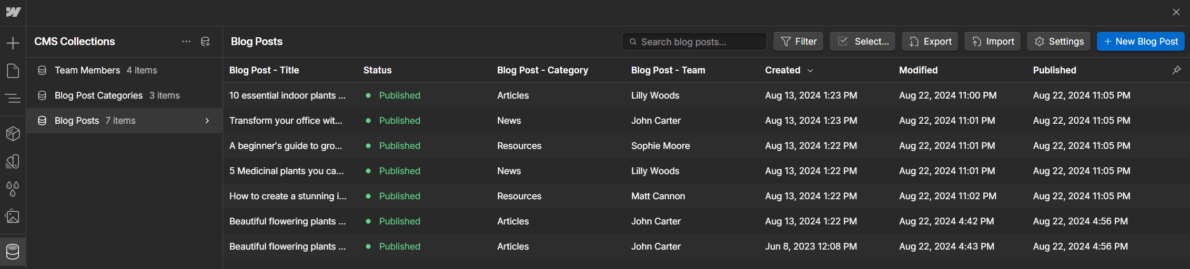Click the Import button
Screen dimensions: 1190x269
993,41
